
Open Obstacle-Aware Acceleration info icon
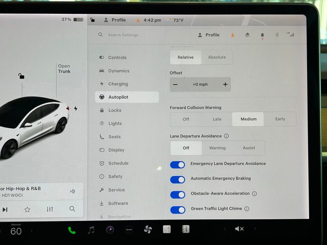(x=254, y=193)
